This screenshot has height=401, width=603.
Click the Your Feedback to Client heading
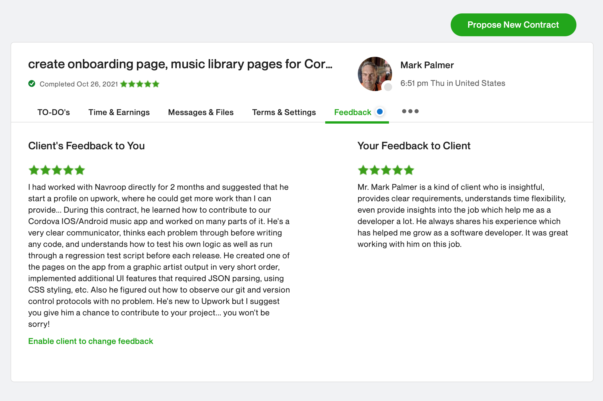(414, 146)
